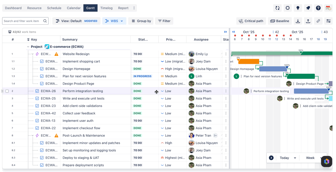Click the Critical path button
This screenshot has width=336, height=172.
(x=251, y=21)
